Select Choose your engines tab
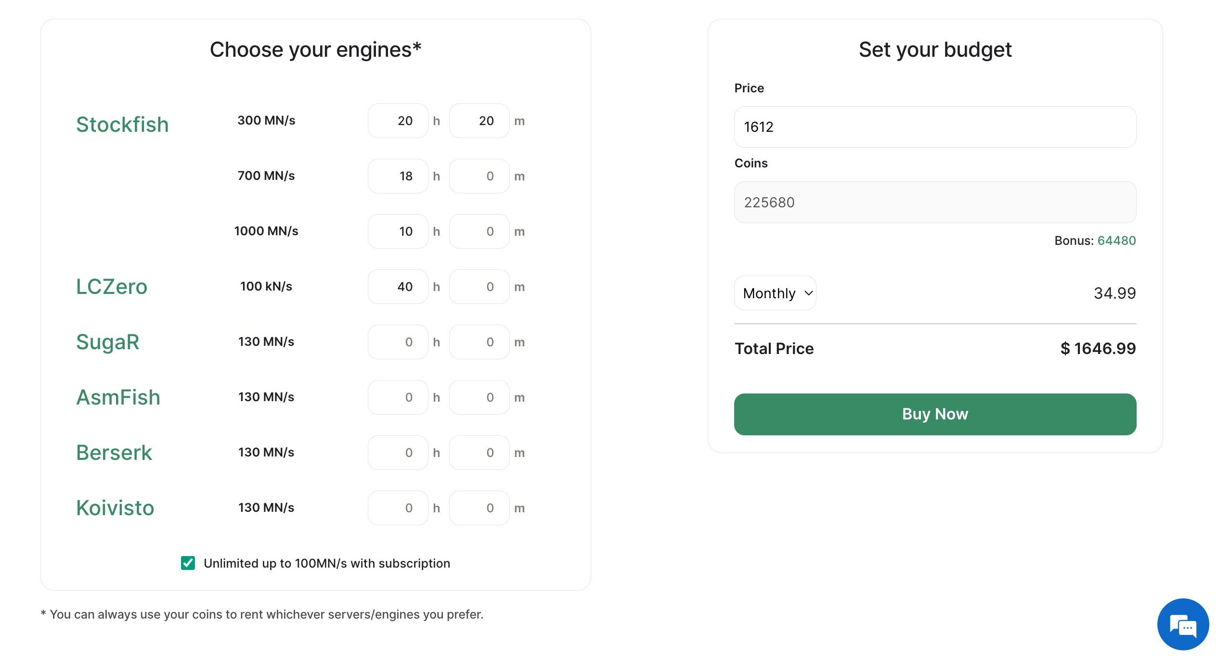The height and width of the screenshot is (659, 1218). [316, 50]
